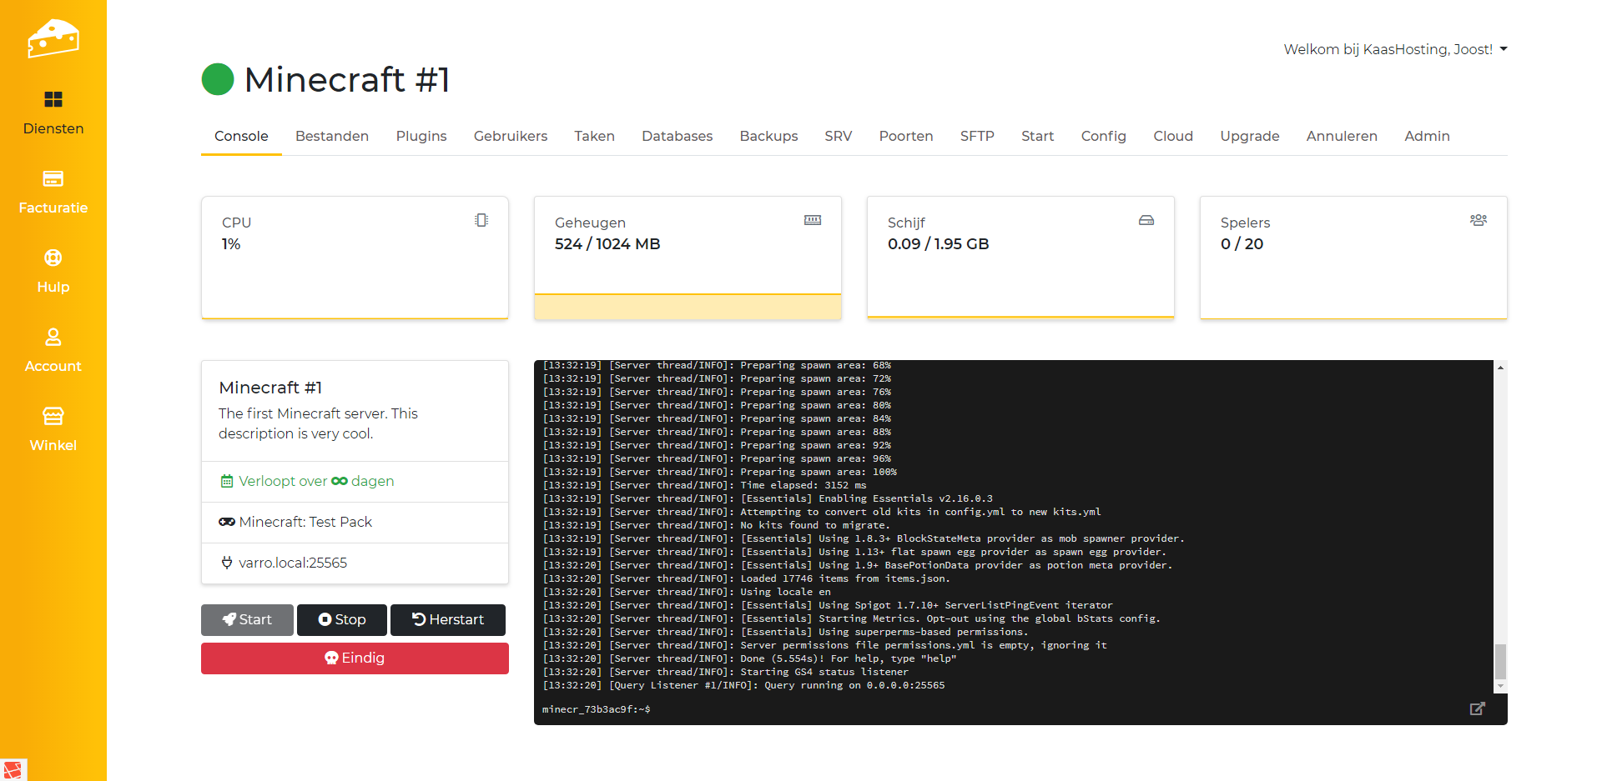Click the KaasHosting cheese logo
Viewport: 1602px width, 781px height.
53,38
